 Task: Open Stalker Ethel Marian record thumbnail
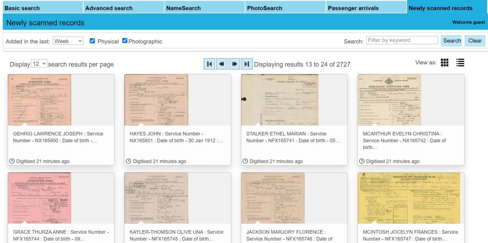tap(279, 100)
